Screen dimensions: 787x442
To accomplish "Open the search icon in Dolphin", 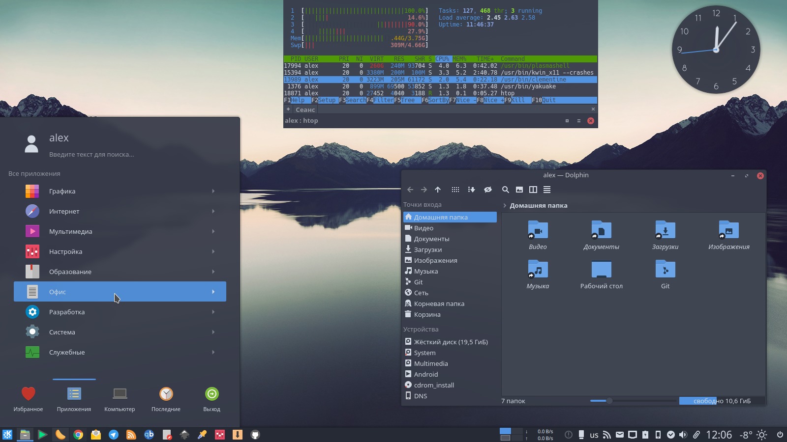I will (505, 190).
